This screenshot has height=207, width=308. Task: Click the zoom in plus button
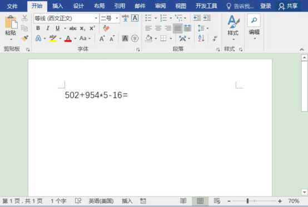(280, 201)
